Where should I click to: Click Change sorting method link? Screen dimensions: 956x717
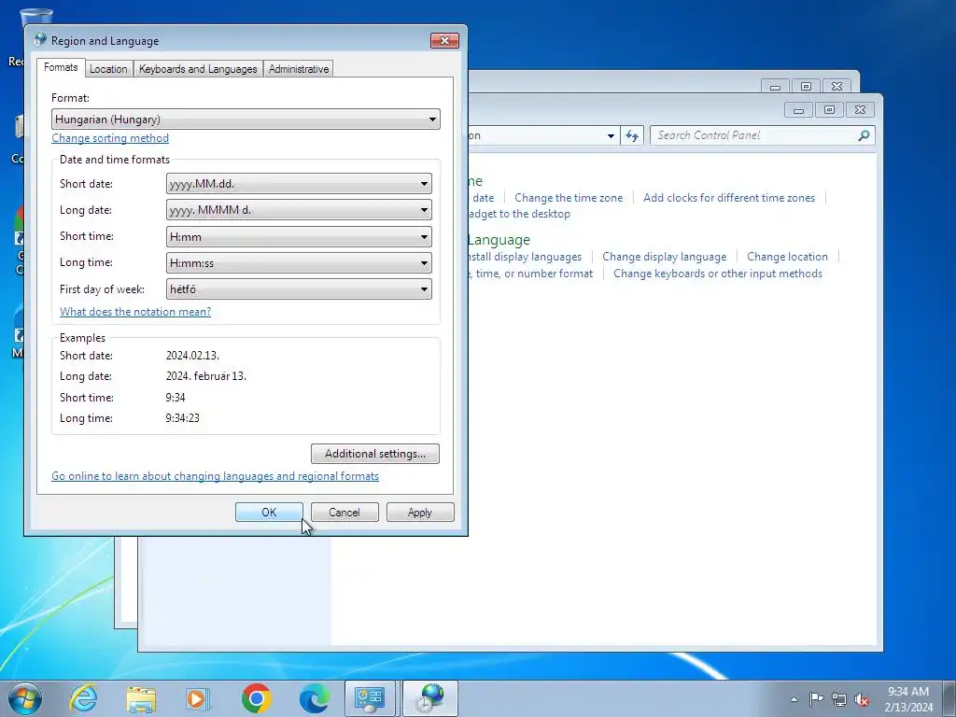110,138
